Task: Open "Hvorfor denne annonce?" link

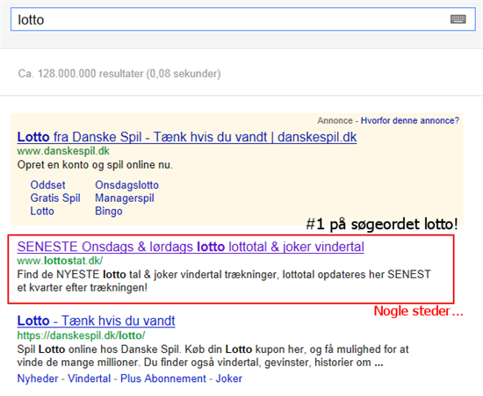Action: (410, 120)
